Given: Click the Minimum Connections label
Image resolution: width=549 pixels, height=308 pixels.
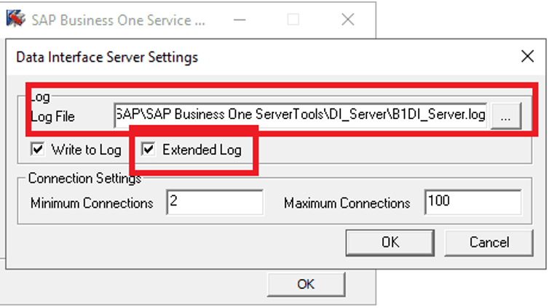Looking at the screenshot, I should 92,203.
